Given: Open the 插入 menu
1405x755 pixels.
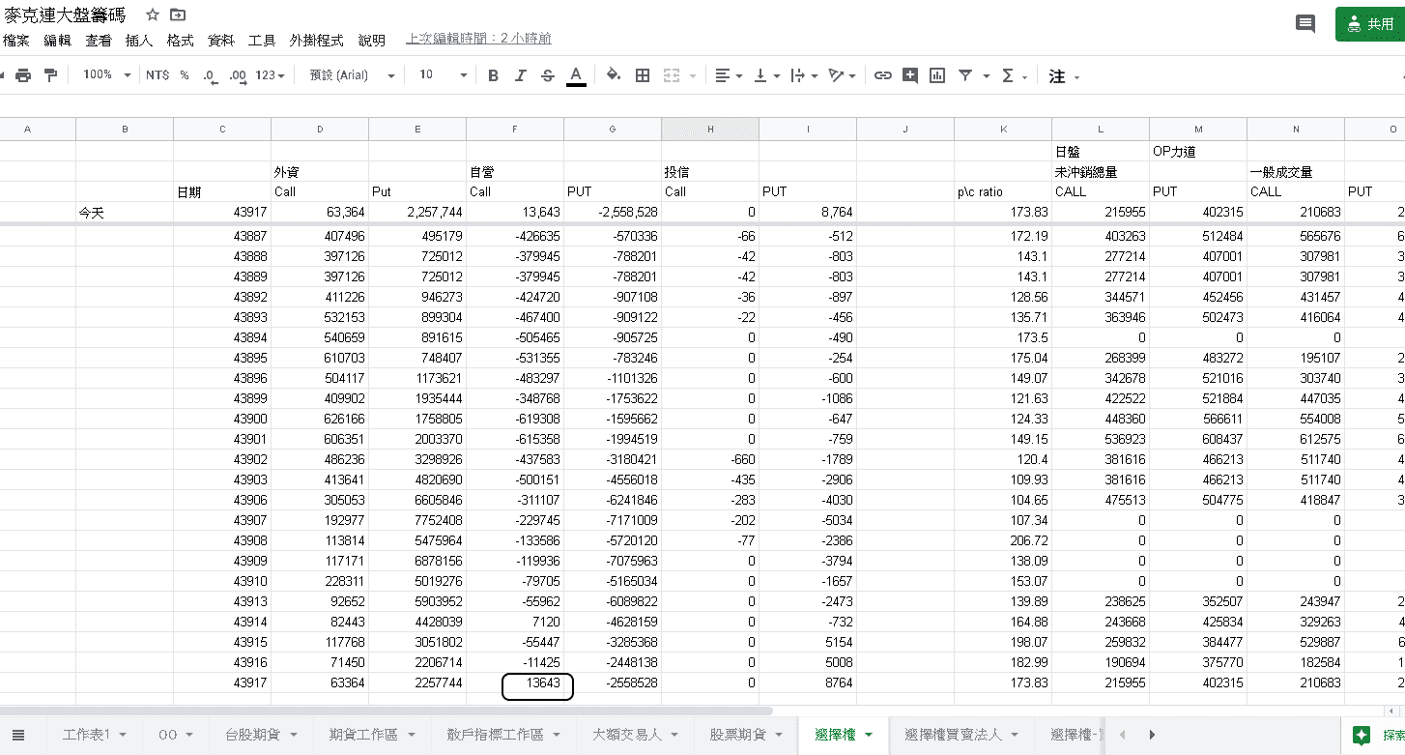Looking at the screenshot, I should 139,41.
